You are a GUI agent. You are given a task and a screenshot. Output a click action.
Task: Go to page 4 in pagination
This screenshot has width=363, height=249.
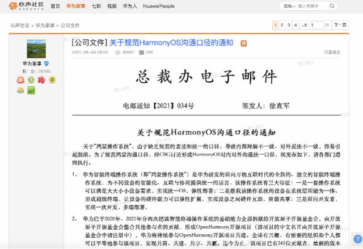tap(296, 25)
